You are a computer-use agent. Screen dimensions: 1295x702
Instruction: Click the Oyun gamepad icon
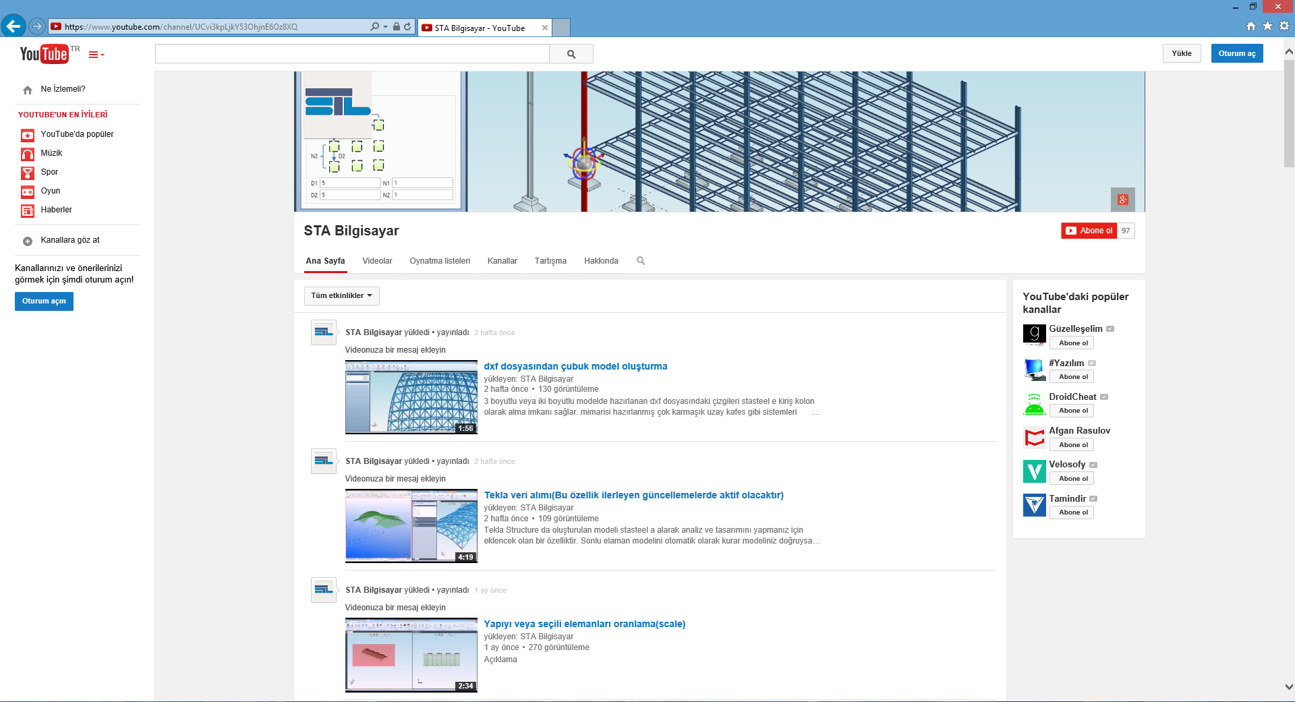coord(28,192)
